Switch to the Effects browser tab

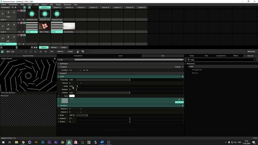tap(235, 56)
